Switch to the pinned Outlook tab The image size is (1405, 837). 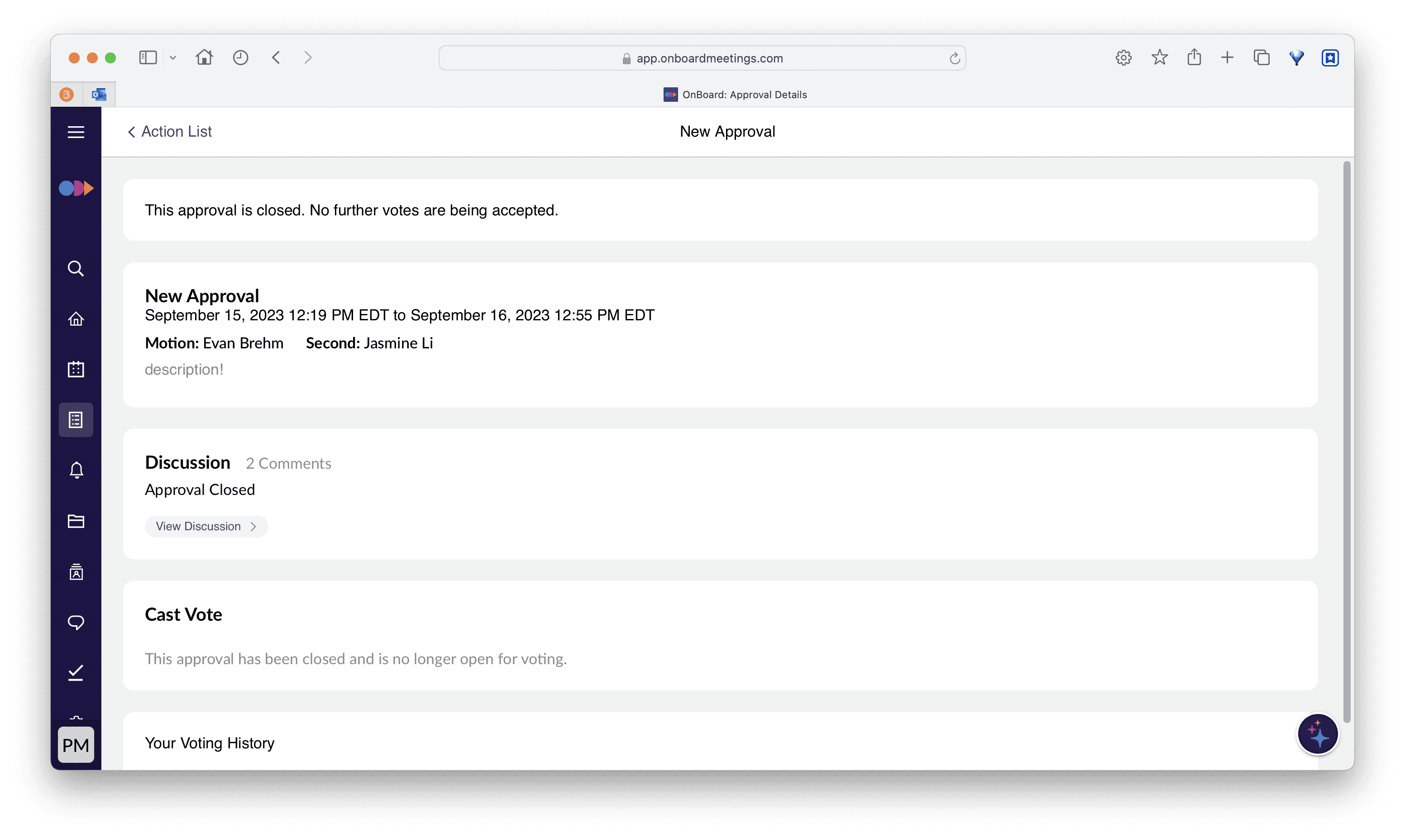99,95
